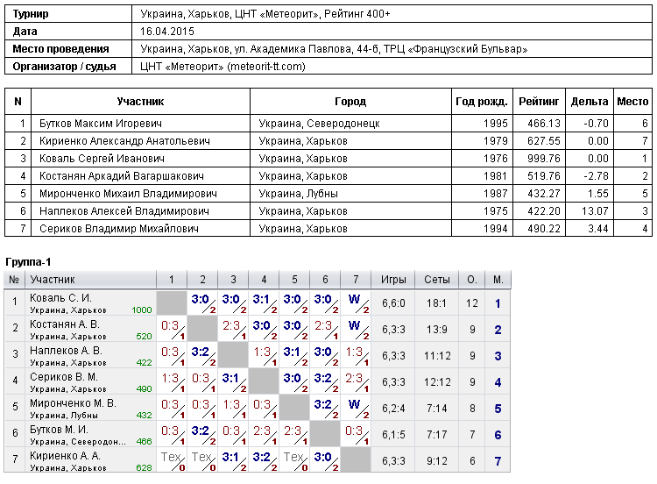Open Наплеков Алексей Владимирович entry
This screenshot has width=657, height=484.
click(124, 211)
